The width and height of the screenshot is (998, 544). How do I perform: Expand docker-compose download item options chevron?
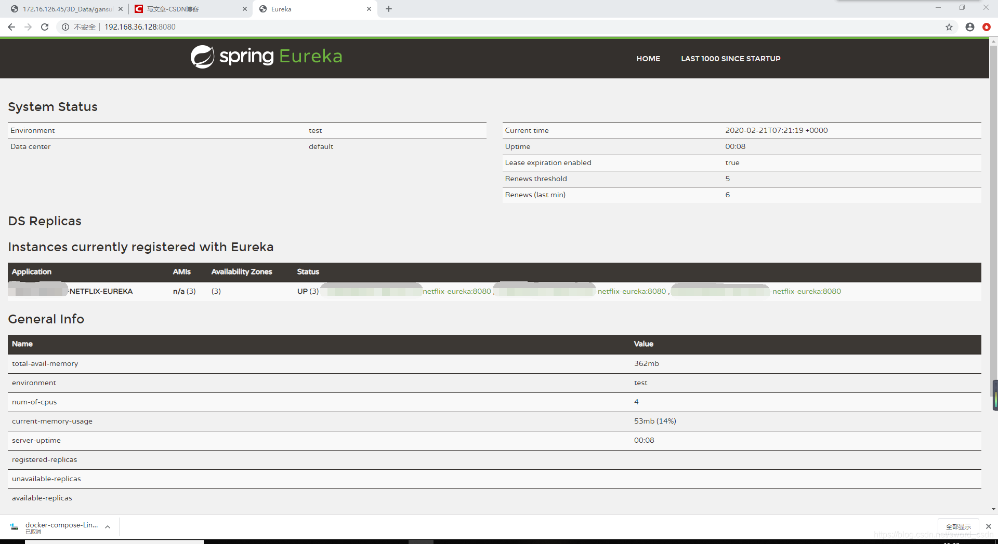click(108, 527)
